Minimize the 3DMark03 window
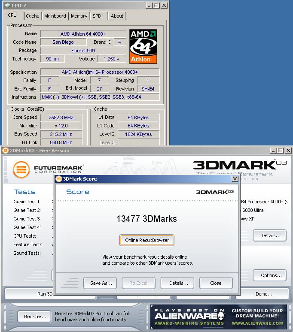 pyautogui.click(x=274, y=151)
